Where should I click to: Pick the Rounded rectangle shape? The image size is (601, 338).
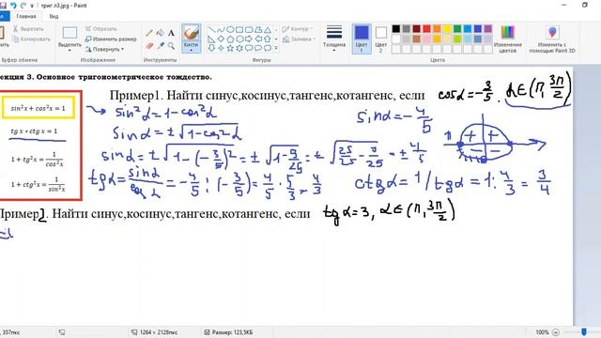click(x=249, y=30)
